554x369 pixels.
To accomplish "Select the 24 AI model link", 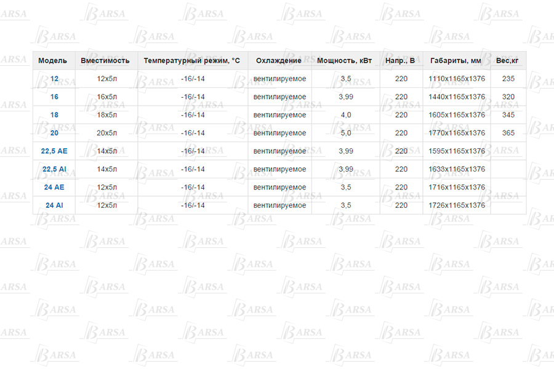I will pos(54,205).
